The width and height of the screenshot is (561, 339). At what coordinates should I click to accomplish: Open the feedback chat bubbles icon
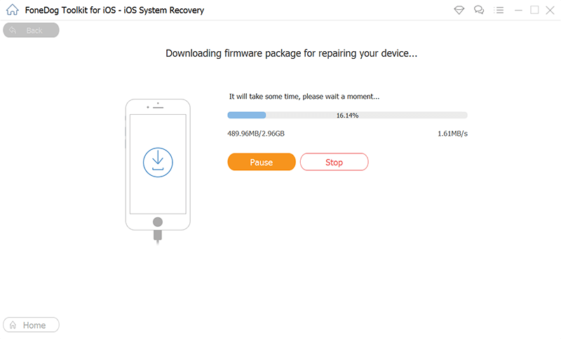(x=479, y=11)
